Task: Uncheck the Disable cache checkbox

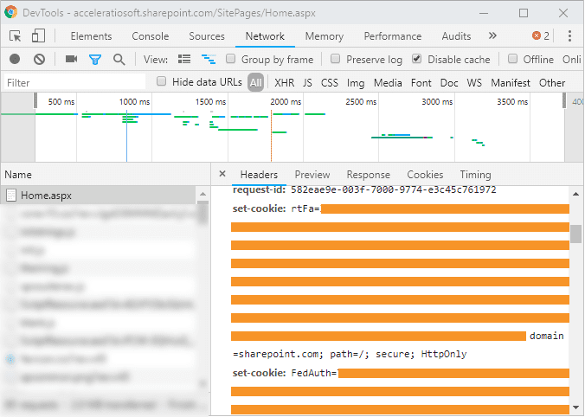Action: [417, 59]
